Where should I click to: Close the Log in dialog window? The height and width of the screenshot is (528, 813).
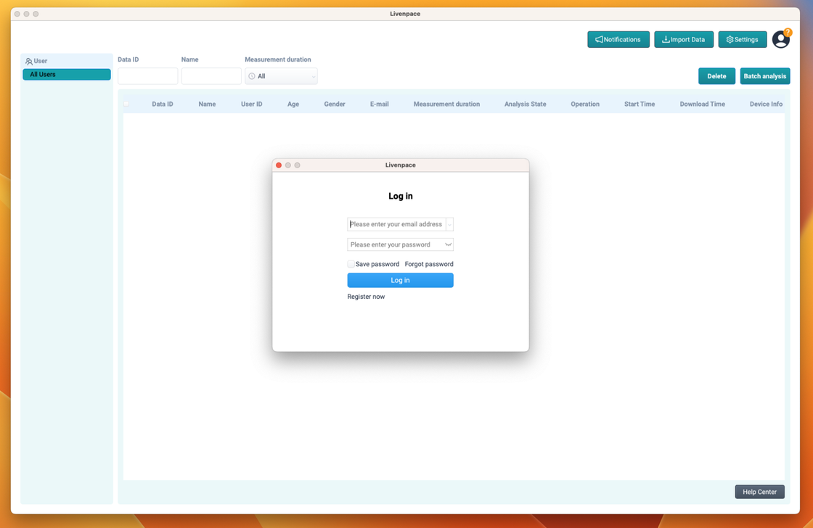[279, 165]
